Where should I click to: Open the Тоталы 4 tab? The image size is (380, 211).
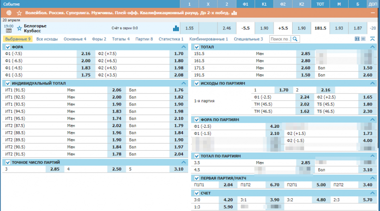click(121, 39)
